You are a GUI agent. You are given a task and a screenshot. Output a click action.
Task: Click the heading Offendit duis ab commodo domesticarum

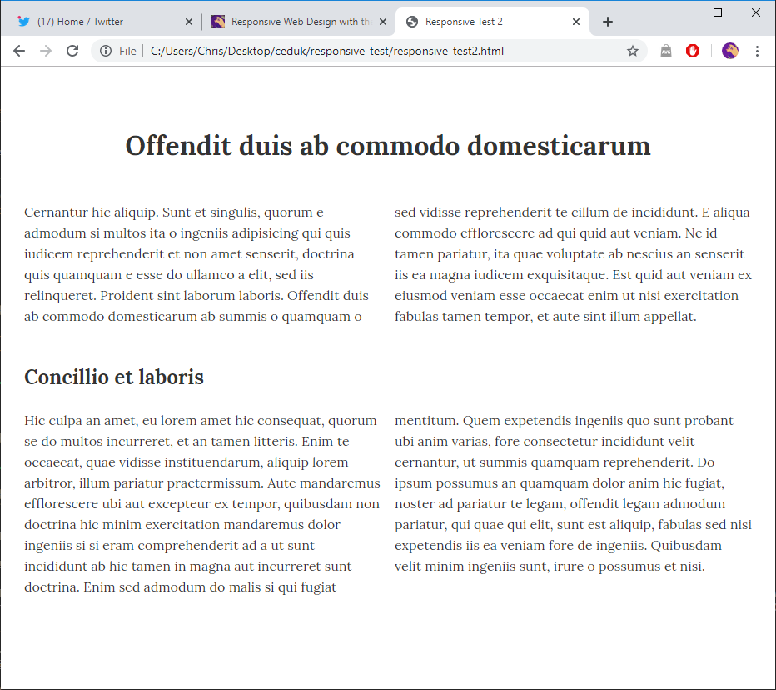coord(388,146)
